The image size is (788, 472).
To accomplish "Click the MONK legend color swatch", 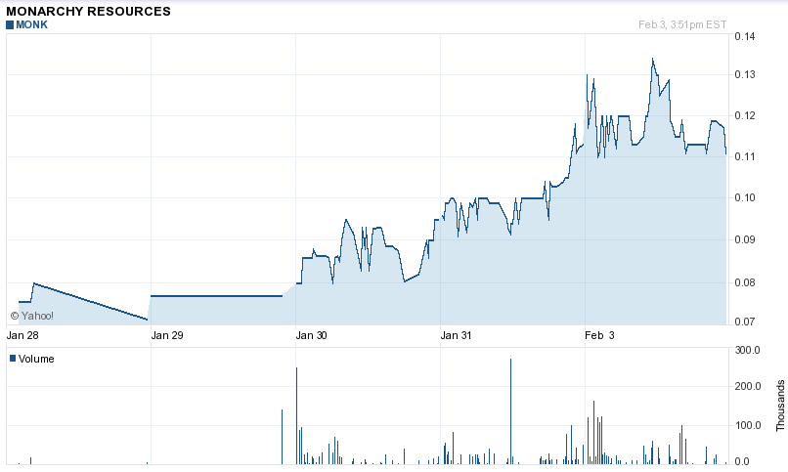I will 10,24.
